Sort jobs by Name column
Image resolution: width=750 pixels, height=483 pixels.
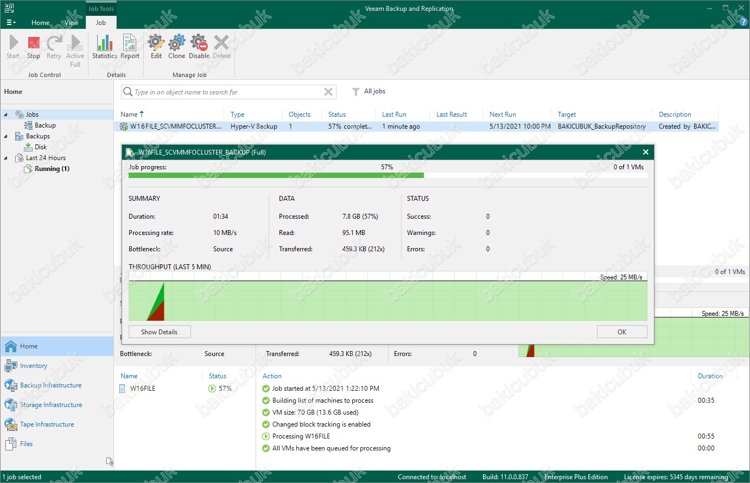tap(129, 115)
